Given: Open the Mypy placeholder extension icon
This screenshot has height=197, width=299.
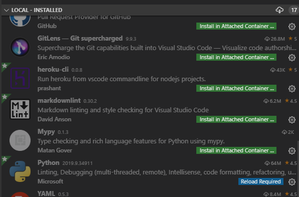Looking at the screenshot, I should point(20,140).
